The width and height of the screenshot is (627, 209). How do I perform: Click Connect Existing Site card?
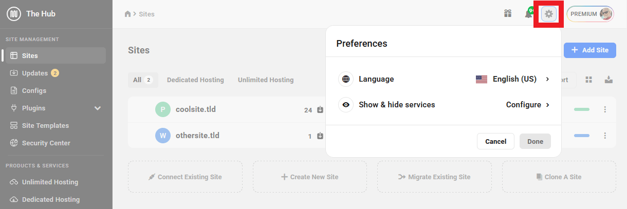[185, 177]
